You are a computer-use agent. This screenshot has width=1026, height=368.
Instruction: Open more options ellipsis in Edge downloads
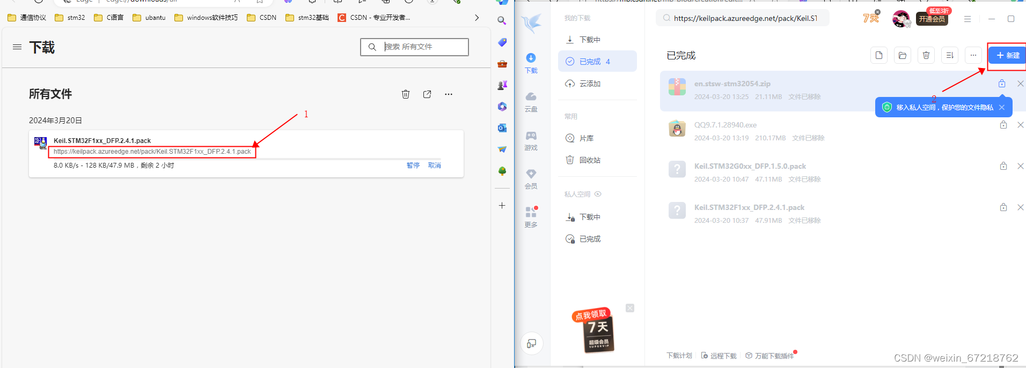tap(449, 94)
